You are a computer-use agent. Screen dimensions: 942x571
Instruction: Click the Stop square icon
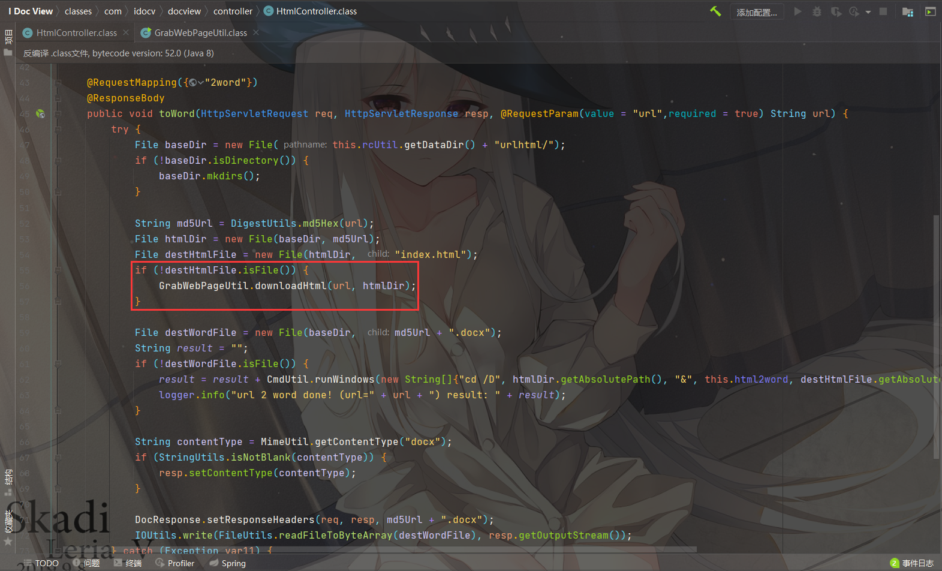(x=883, y=11)
